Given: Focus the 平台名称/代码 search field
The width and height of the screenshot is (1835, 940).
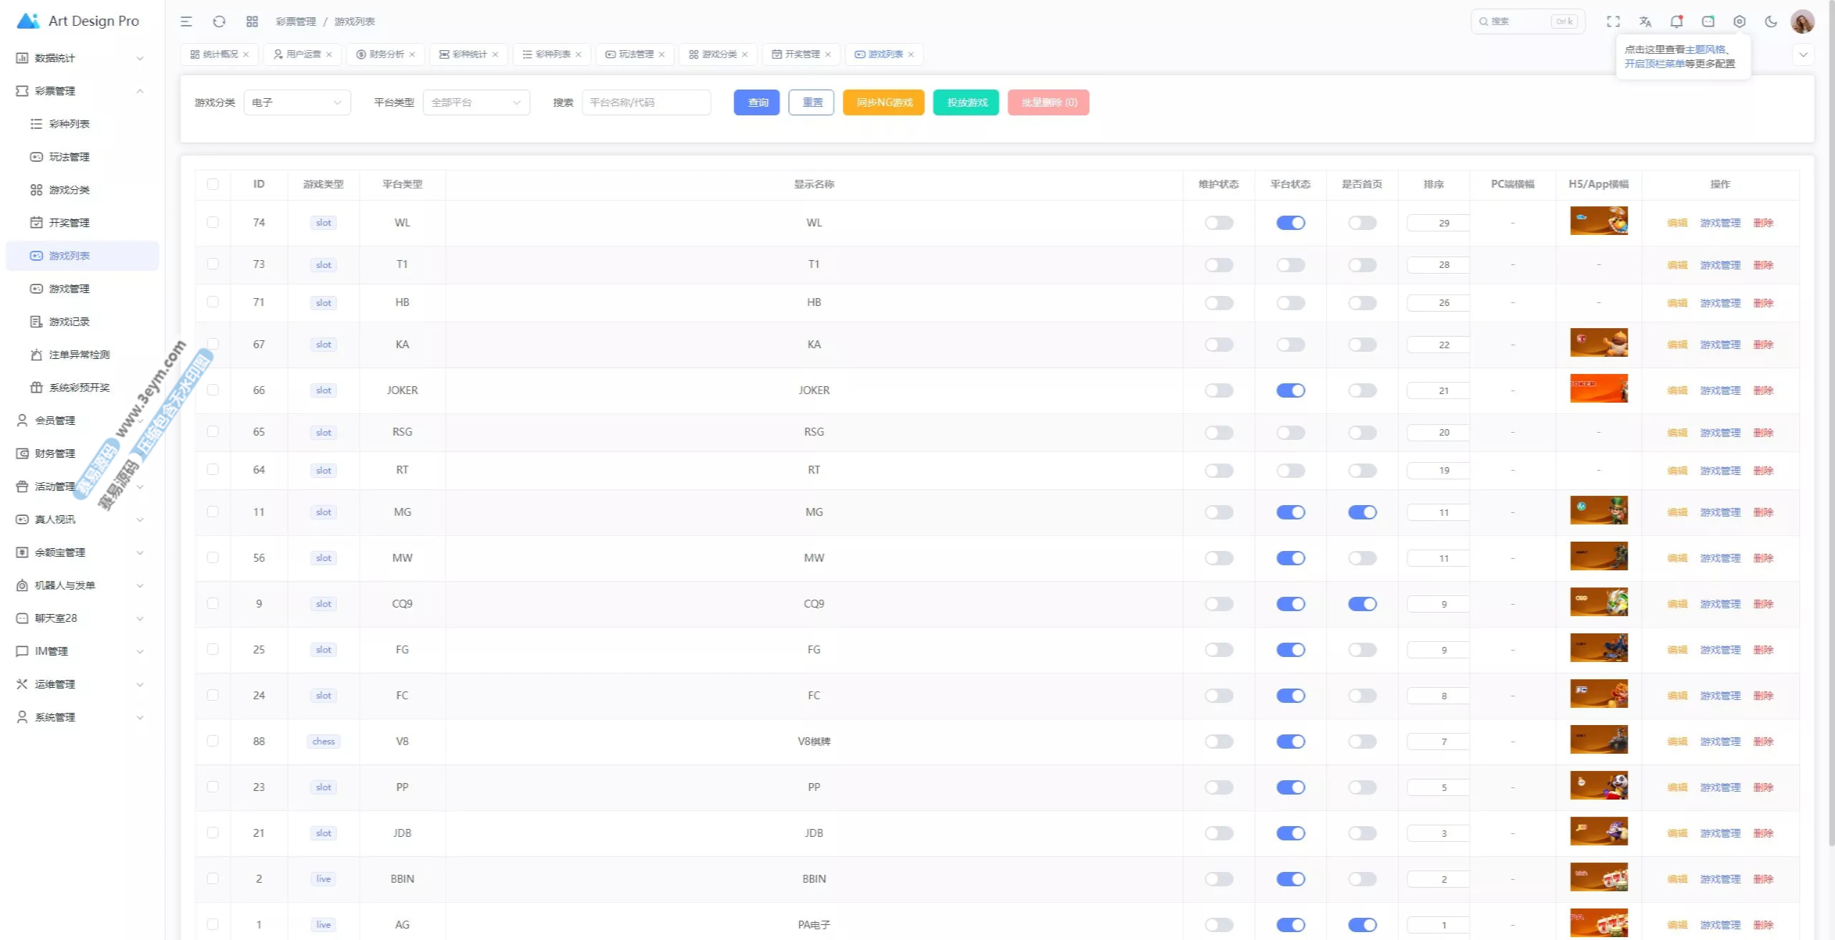Looking at the screenshot, I should click(646, 102).
